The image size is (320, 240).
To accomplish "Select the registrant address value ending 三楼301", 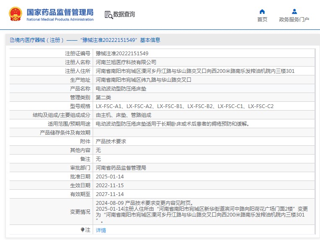I will 195,71.
